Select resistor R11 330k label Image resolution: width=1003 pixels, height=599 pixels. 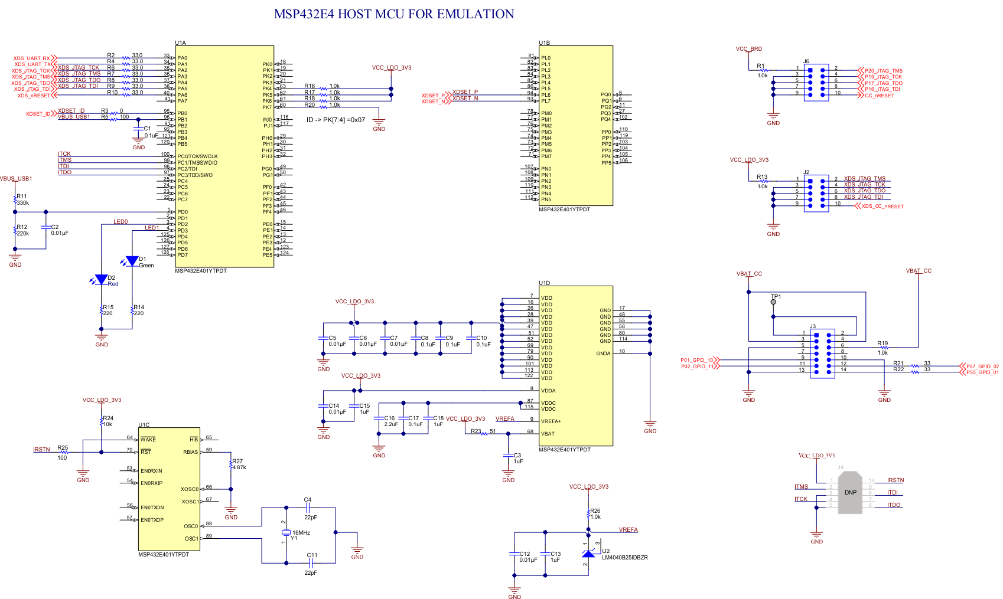click(22, 199)
